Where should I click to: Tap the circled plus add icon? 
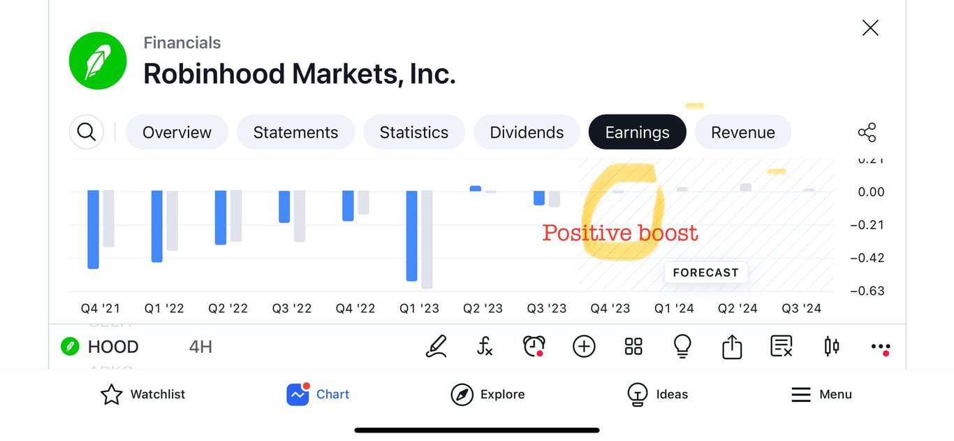[584, 347]
